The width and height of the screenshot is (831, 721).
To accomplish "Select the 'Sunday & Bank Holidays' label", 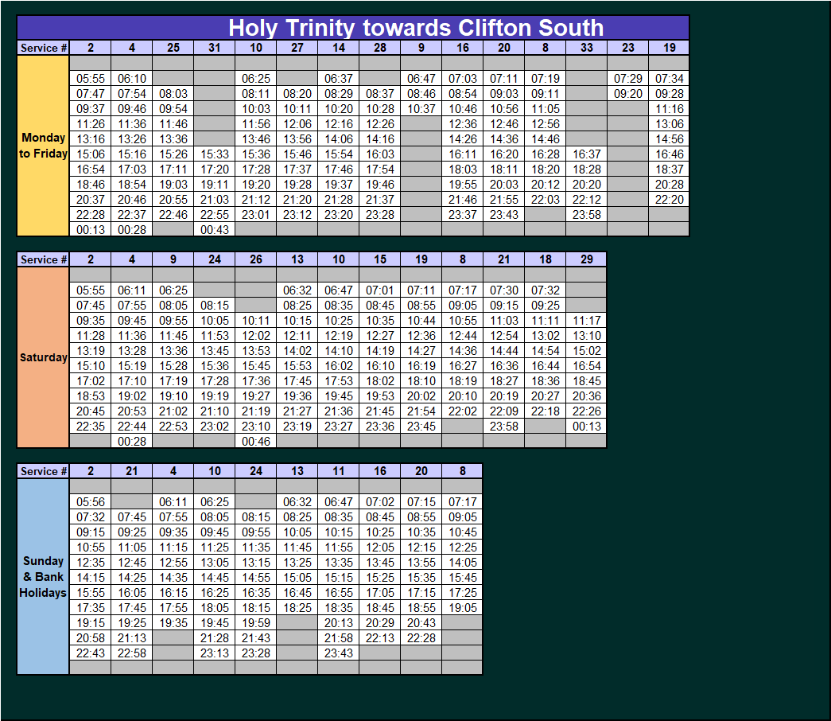I will click(43, 577).
